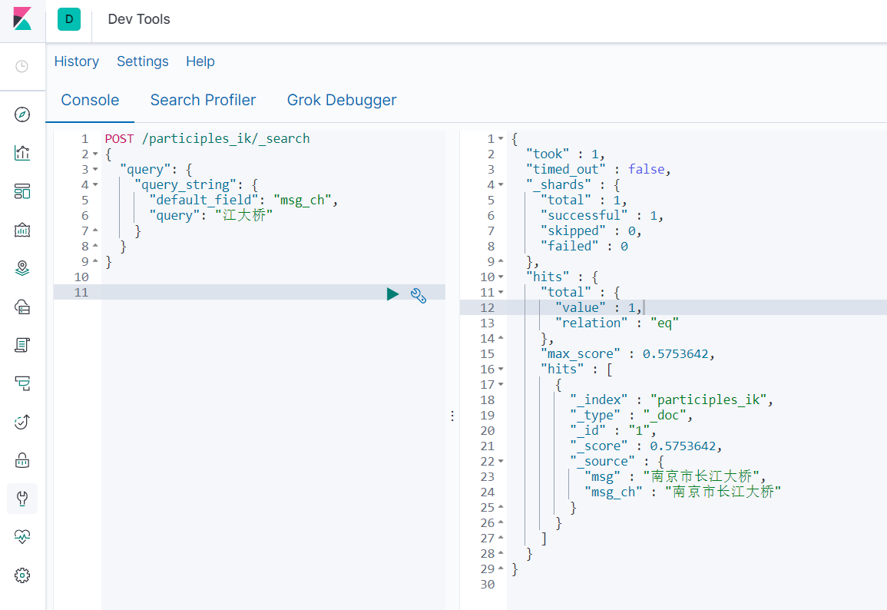The image size is (887, 610).
Task: Open request options wrench icon
Action: click(419, 295)
